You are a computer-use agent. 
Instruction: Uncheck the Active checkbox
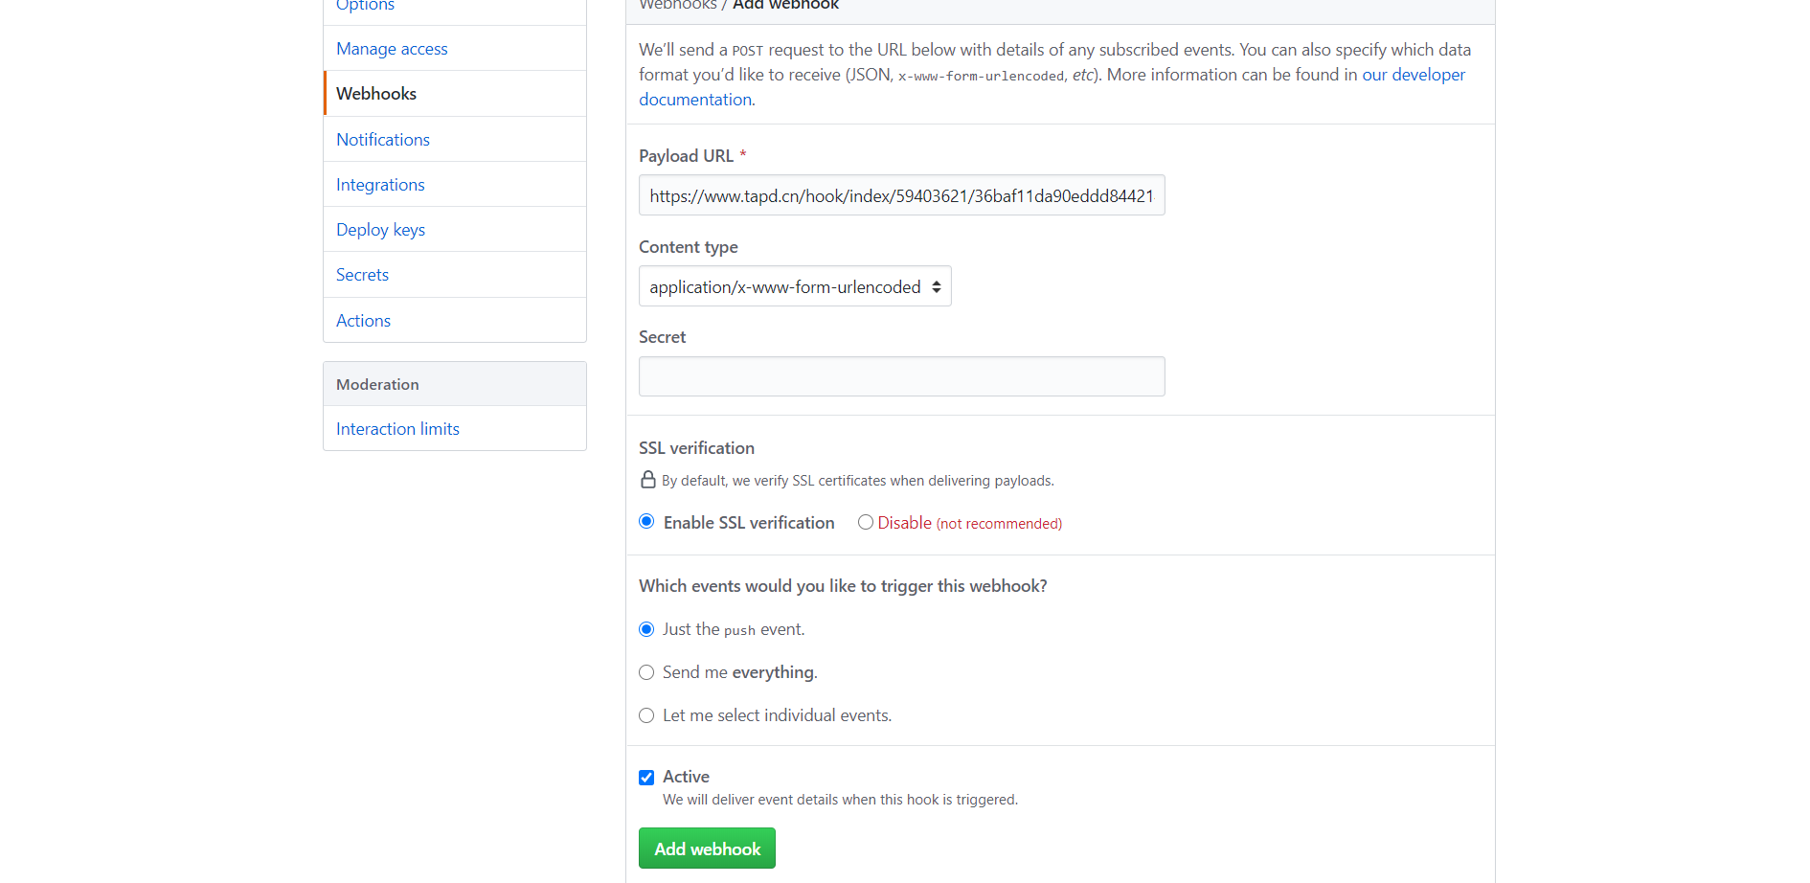click(646, 777)
